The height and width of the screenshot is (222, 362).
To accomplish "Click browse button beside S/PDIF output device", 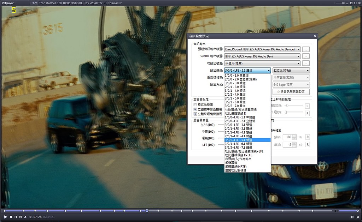I will pos(306,56).
